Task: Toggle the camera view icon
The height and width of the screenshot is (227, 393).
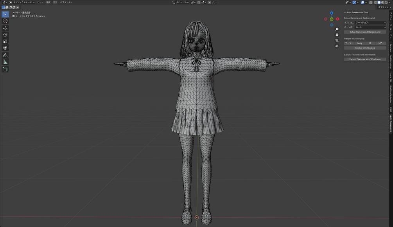Action: point(337,40)
